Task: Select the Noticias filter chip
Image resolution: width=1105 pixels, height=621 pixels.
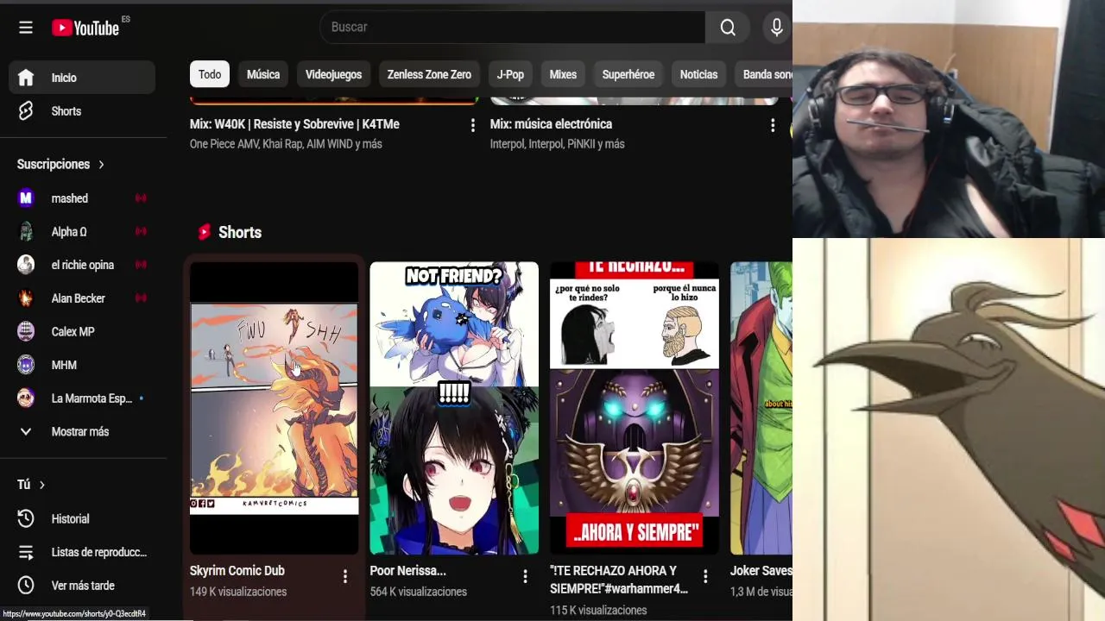Action: [698, 74]
